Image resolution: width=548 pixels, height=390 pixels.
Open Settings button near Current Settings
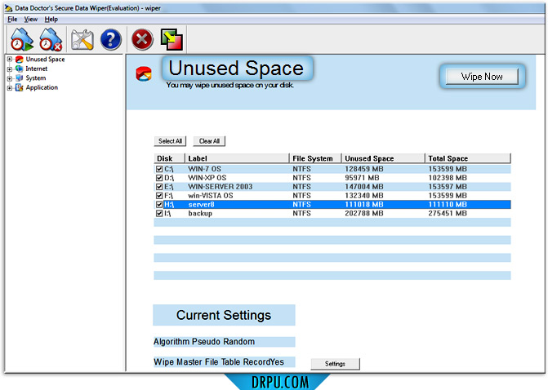point(335,364)
